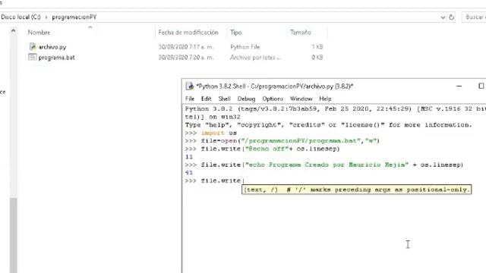Open the Help menu in Python Shell

(325, 99)
